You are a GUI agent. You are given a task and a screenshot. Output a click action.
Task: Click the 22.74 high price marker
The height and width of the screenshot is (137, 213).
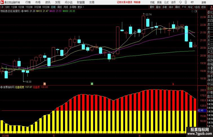pyautogui.click(x=148, y=15)
